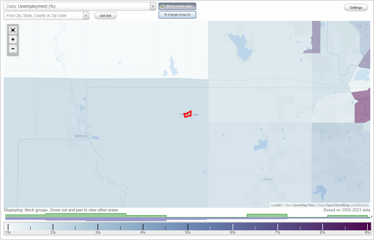Click the zoom out minus icon
The width and height of the screenshot is (374, 240).
(13, 49)
